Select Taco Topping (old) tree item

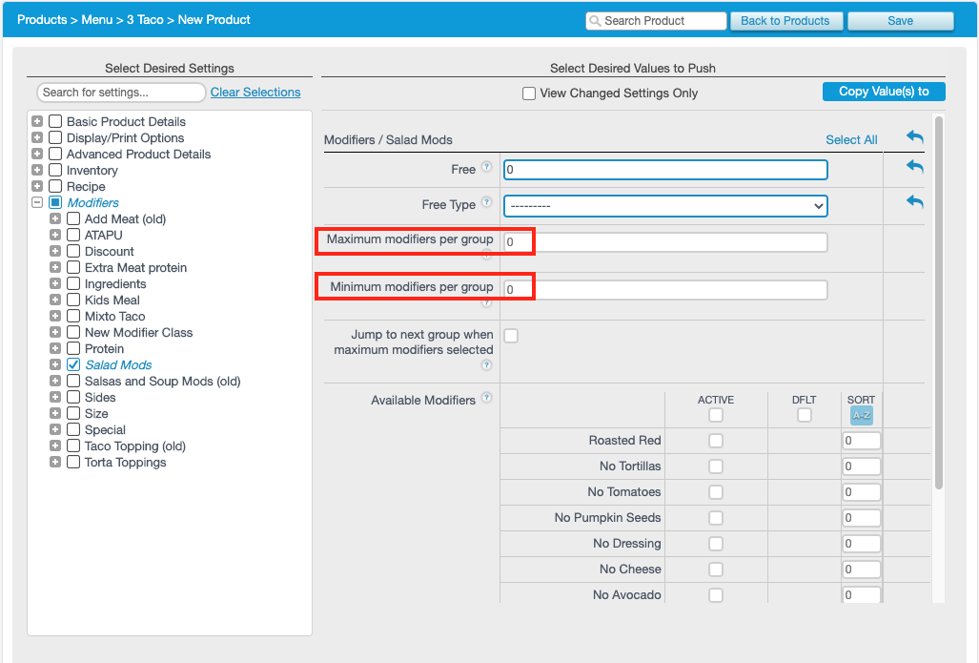(135, 446)
